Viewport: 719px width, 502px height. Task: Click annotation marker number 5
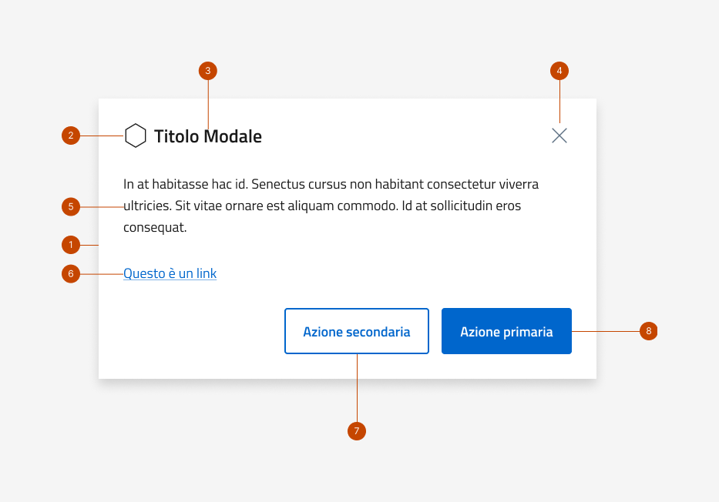tap(71, 206)
